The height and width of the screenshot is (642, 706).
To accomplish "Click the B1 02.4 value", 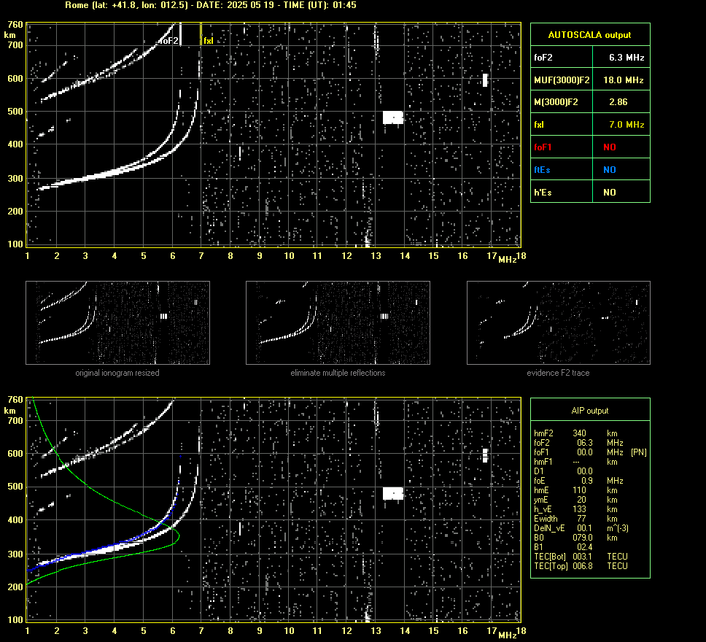I will pyautogui.click(x=585, y=547).
